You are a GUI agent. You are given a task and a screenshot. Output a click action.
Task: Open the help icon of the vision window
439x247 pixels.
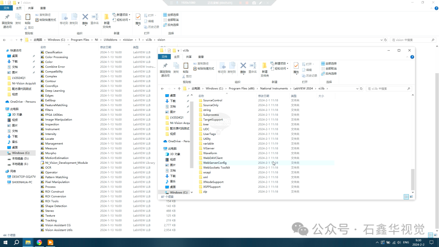(436, 9)
